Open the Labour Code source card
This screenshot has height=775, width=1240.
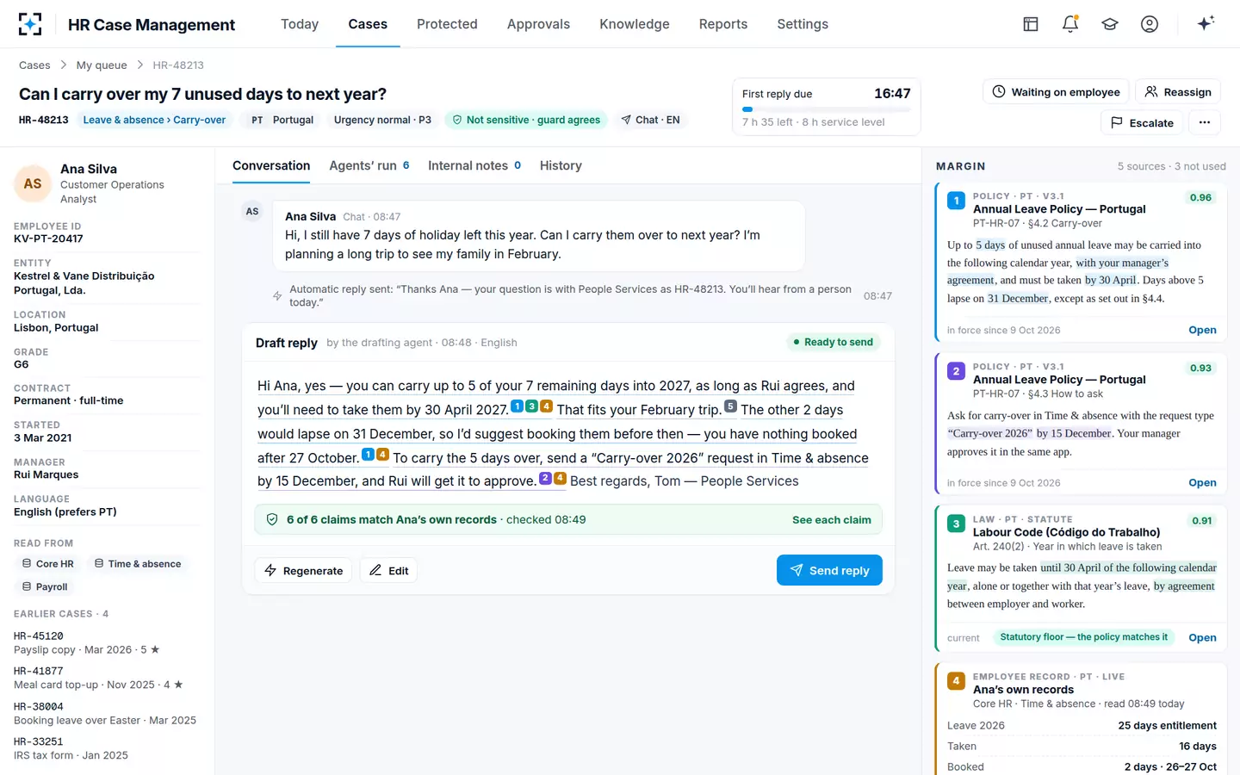[1202, 637]
